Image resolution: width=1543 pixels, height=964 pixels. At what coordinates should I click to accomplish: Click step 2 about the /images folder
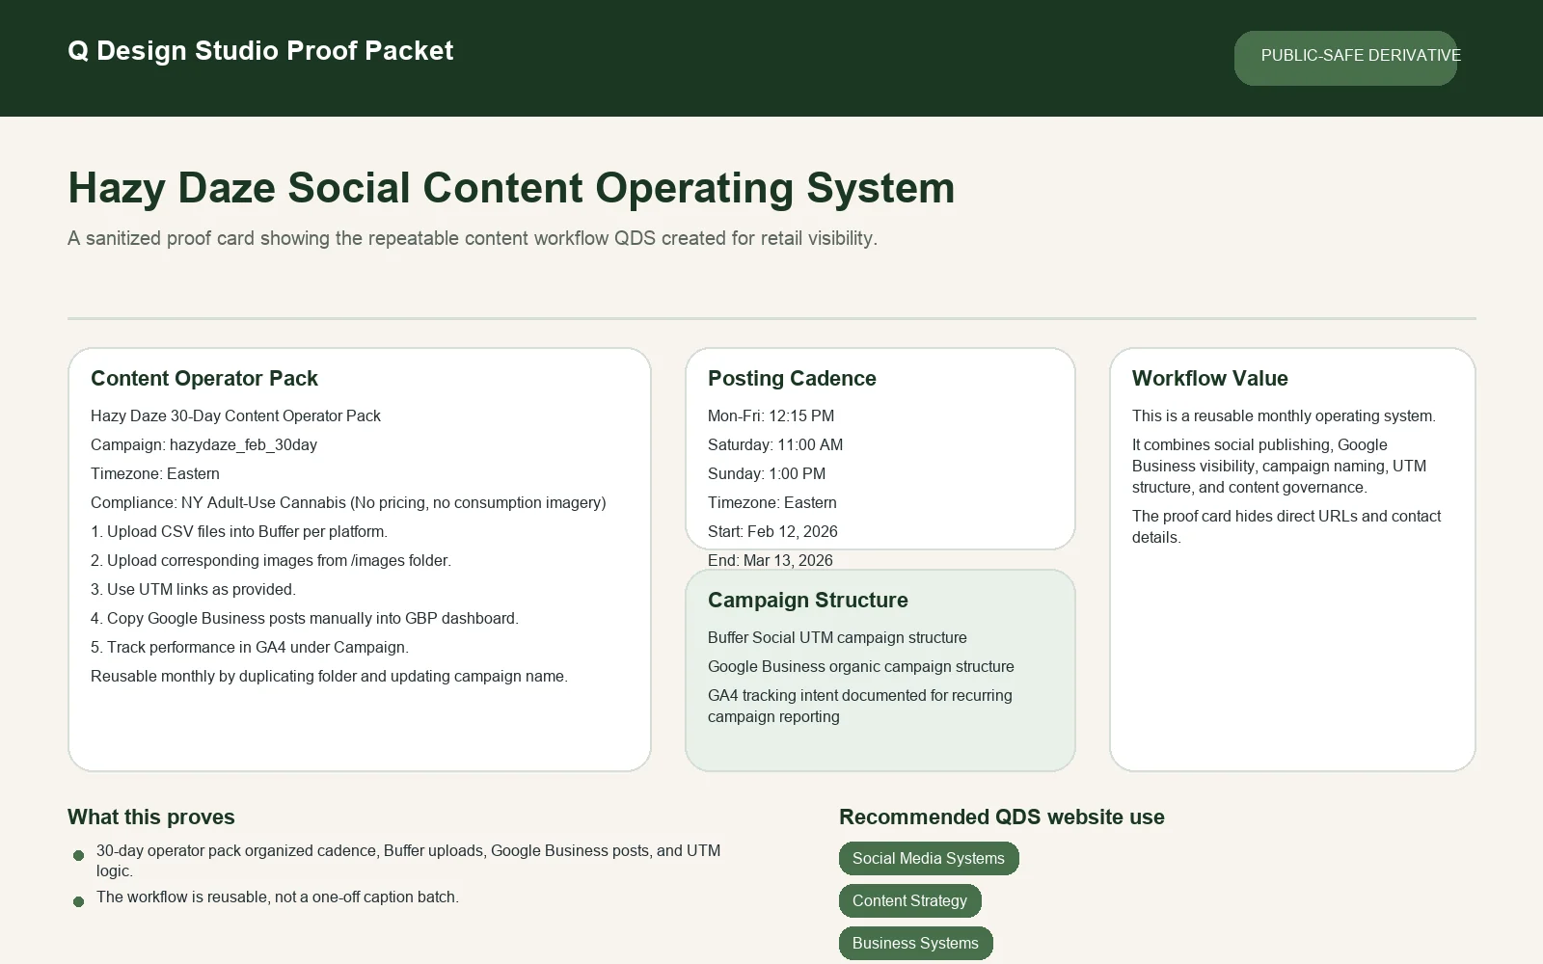coord(271,560)
